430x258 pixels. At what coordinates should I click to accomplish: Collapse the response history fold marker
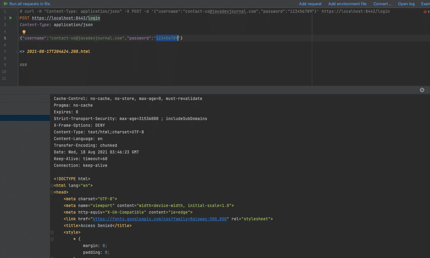18,51
